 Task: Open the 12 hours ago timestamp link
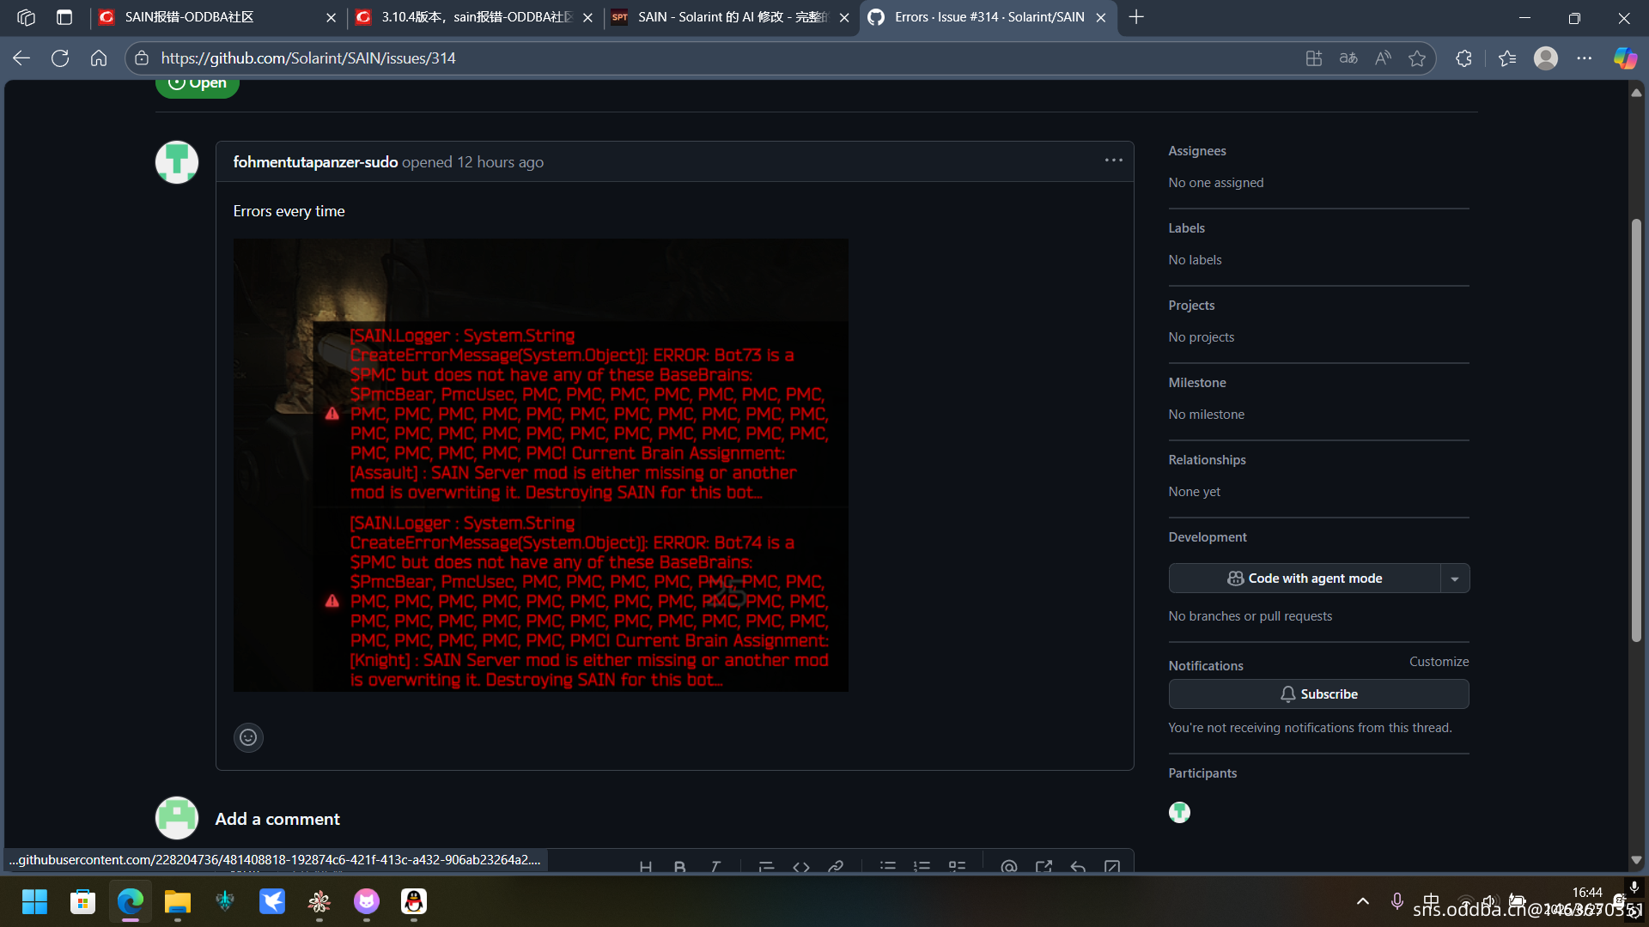coord(500,162)
